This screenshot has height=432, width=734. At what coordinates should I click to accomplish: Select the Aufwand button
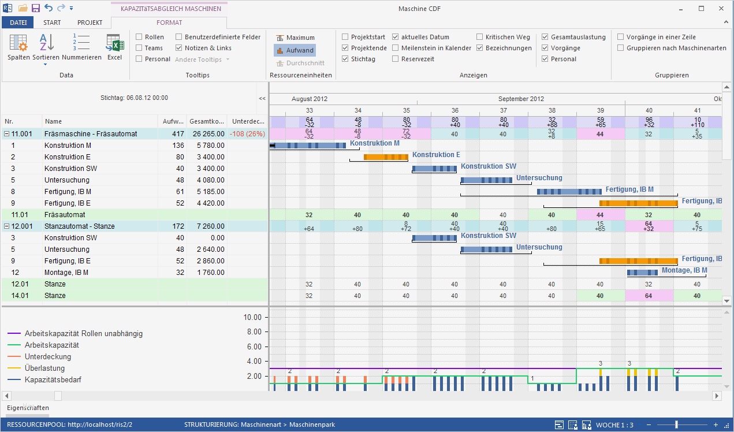tap(295, 50)
